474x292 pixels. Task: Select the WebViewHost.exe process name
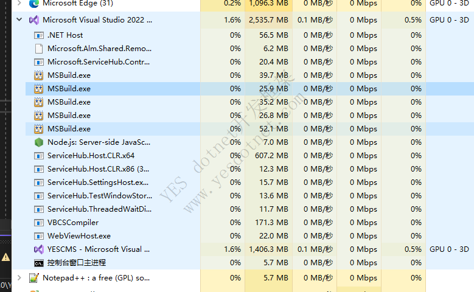pyautogui.click(x=79, y=236)
